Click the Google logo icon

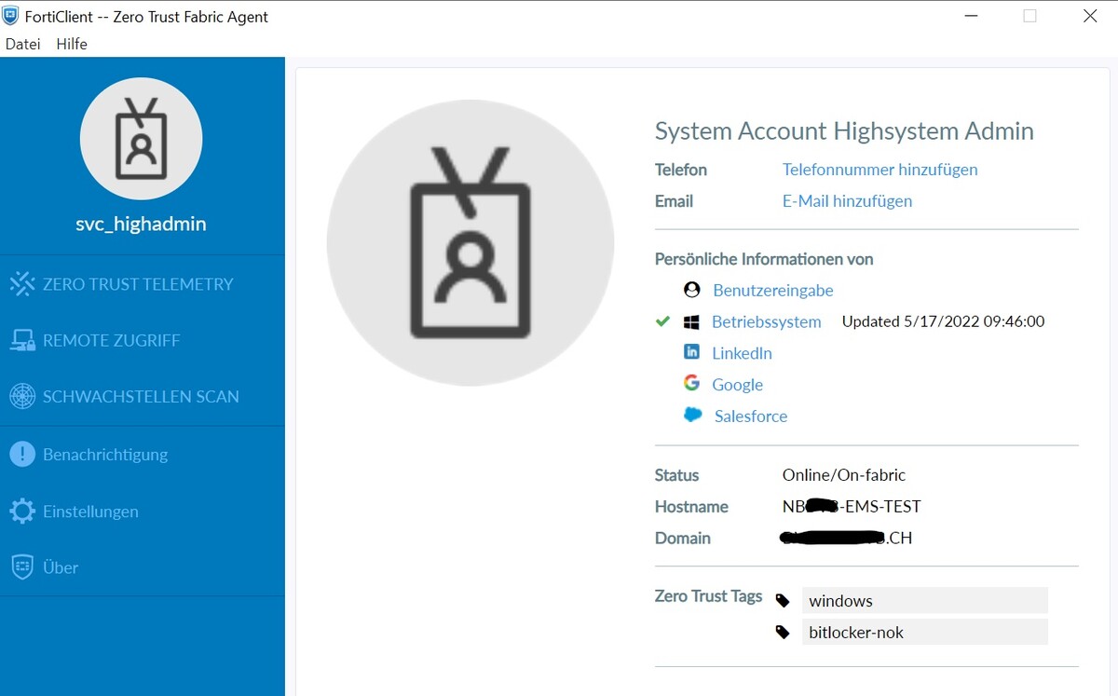[x=691, y=383]
